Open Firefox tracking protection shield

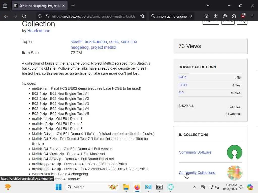[40, 16]
